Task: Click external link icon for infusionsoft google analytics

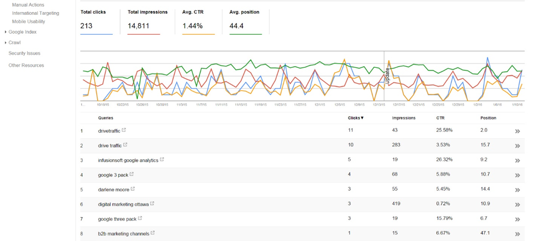Action: (x=162, y=159)
